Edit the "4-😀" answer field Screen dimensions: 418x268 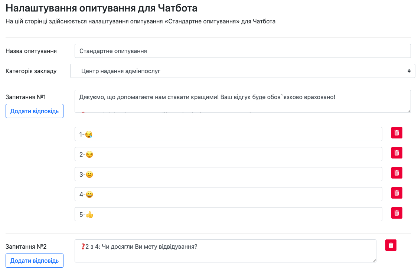pyautogui.click(x=228, y=194)
